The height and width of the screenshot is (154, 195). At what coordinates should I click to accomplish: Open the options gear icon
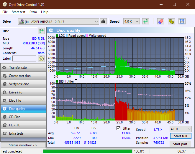coord(171,21)
